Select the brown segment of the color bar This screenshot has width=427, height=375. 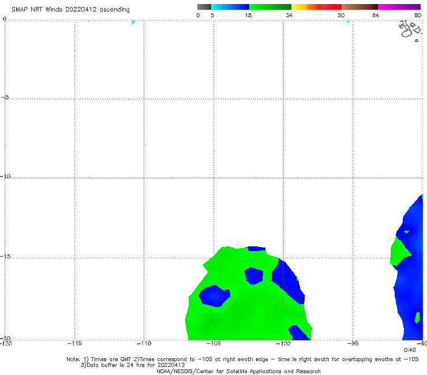tap(359, 7)
